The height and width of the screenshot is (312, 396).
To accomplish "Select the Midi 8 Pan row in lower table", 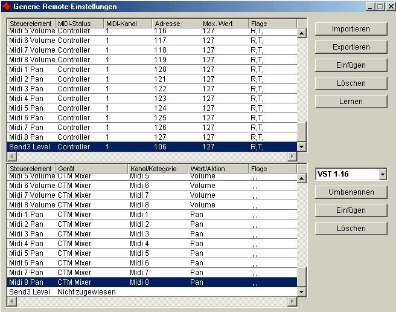I will [x=151, y=282].
